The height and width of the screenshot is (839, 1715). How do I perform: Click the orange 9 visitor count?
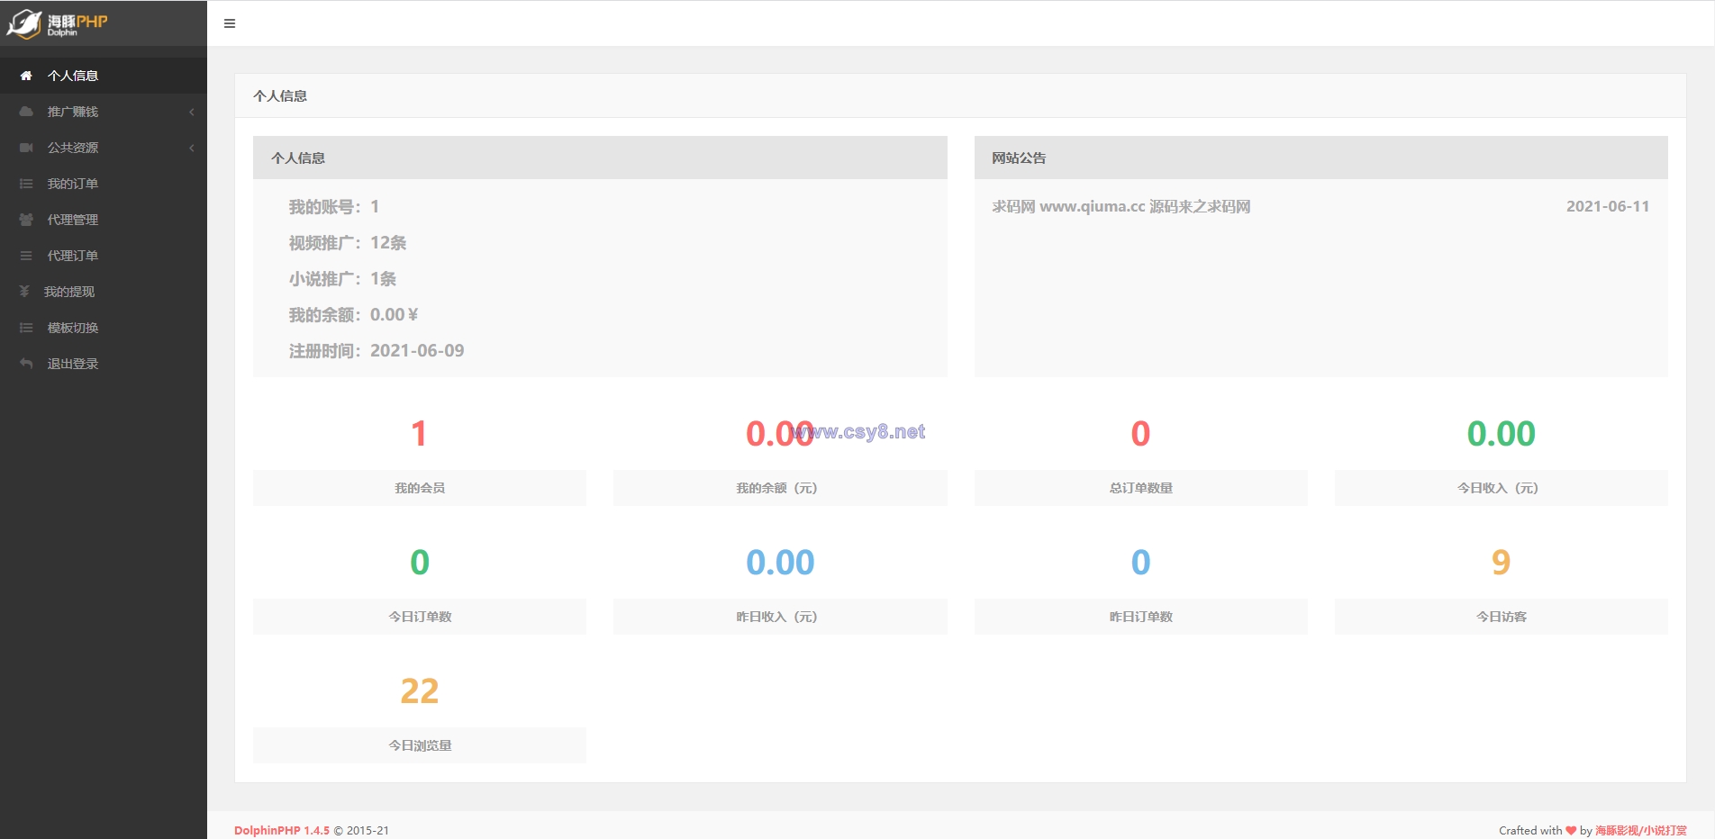click(x=1502, y=563)
